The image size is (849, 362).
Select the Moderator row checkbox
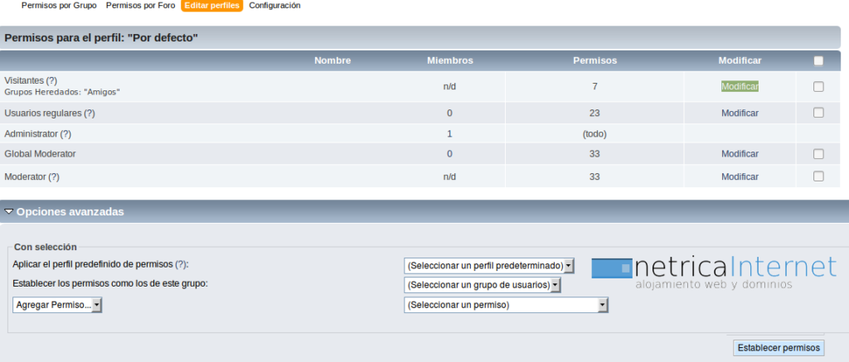click(818, 176)
